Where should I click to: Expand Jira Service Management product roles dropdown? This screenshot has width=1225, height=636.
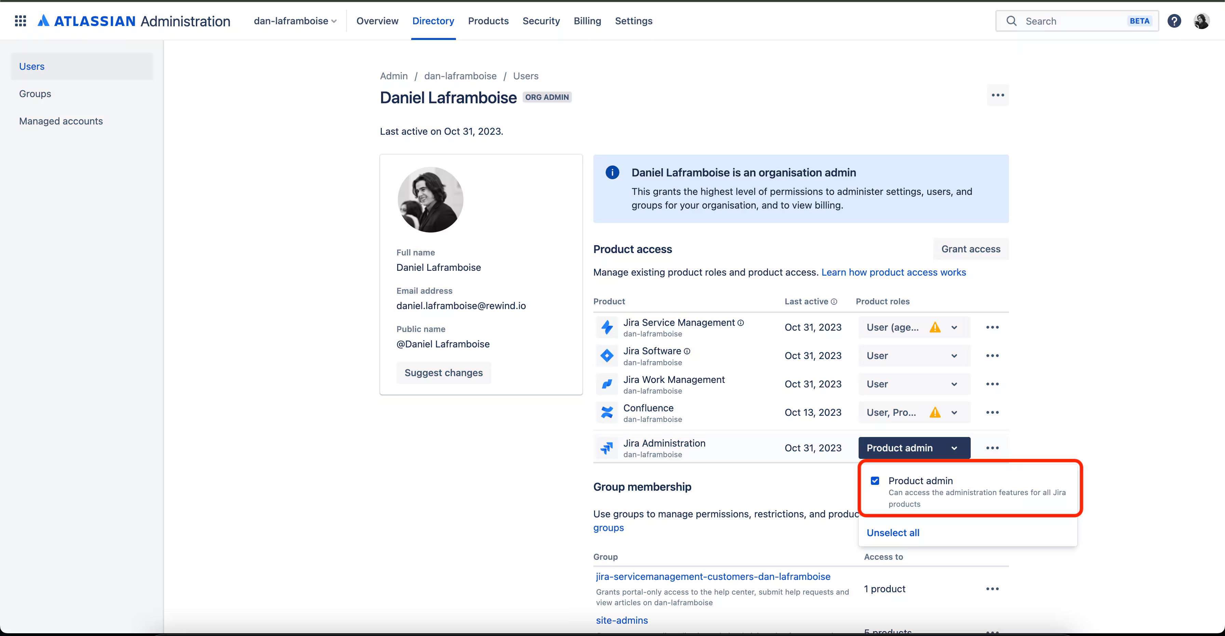pyautogui.click(x=914, y=327)
